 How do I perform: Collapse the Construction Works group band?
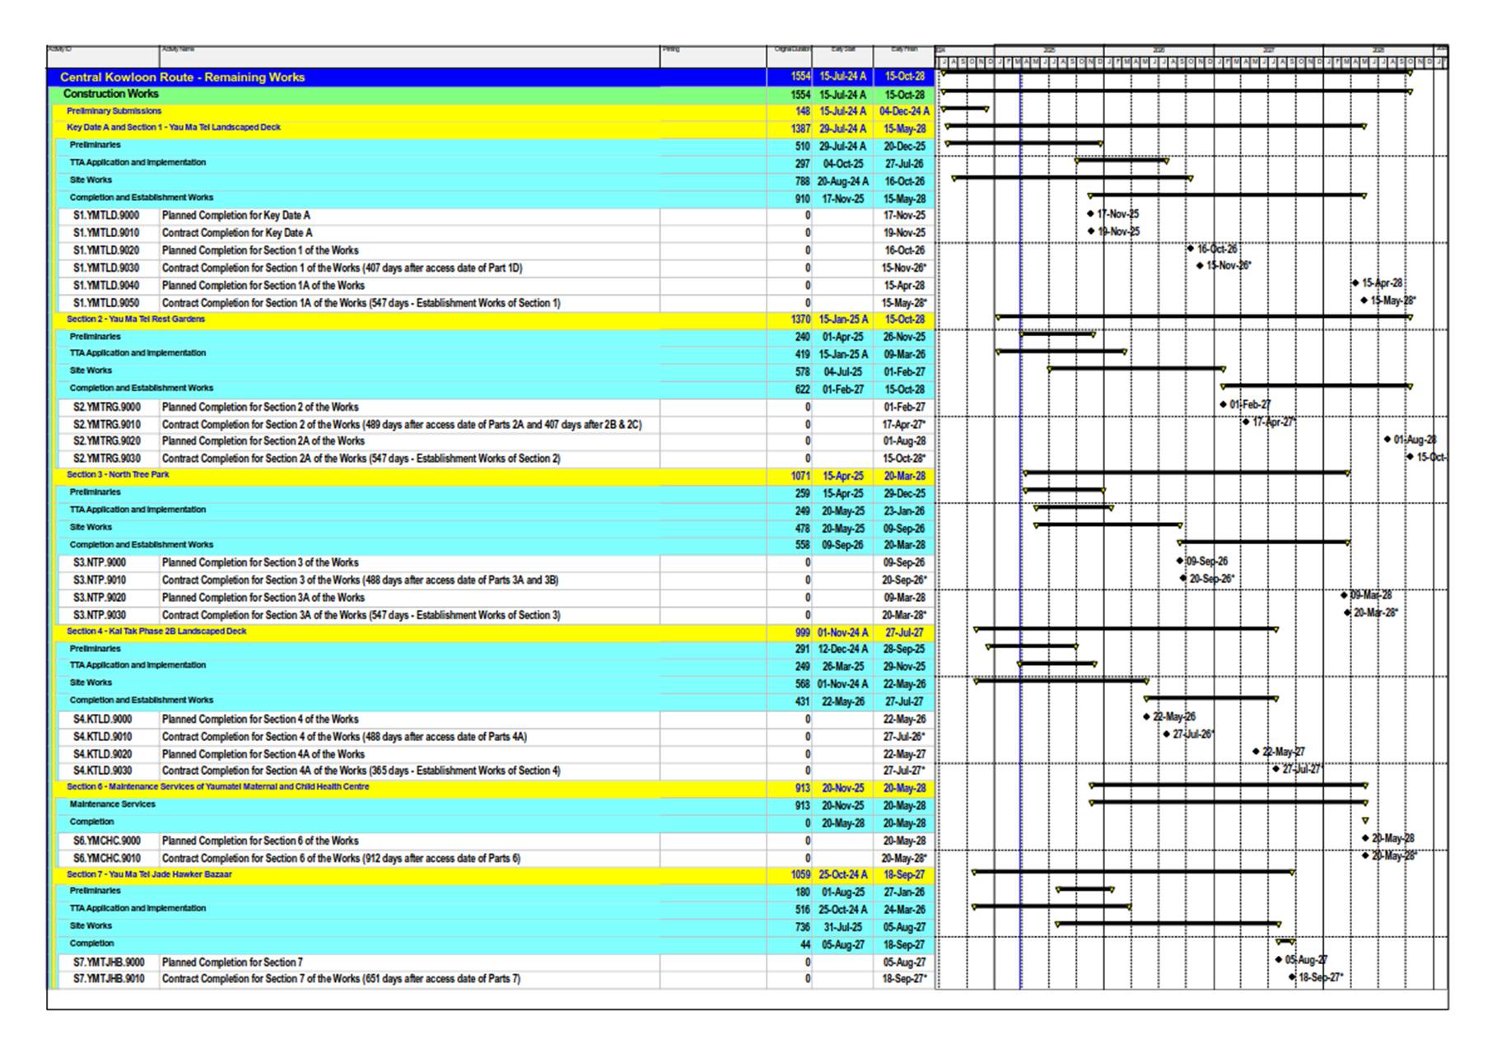pos(111,94)
